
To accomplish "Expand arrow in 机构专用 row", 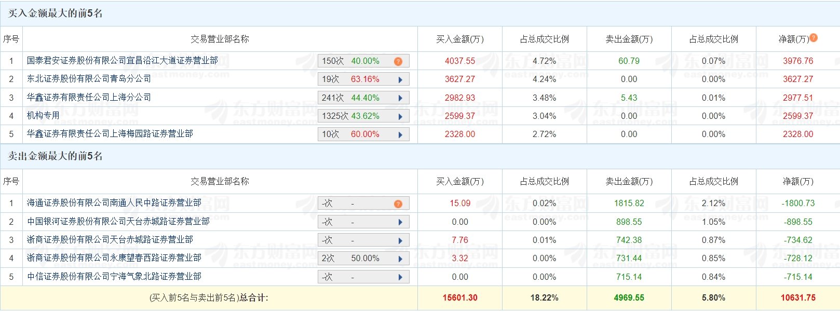I will coord(400,117).
